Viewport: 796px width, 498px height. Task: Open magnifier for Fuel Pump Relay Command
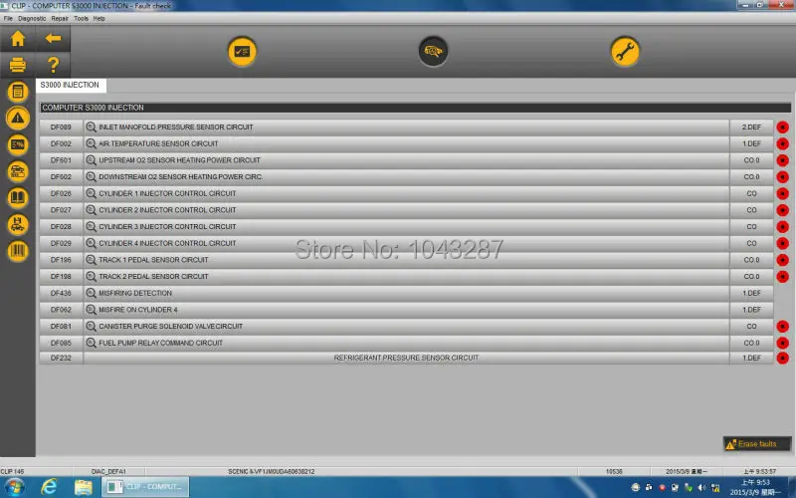pyautogui.click(x=91, y=343)
